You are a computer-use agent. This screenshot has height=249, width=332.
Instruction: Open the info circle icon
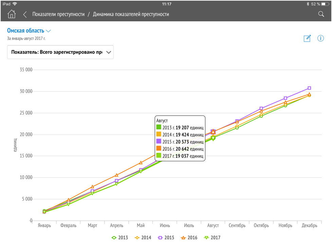[x=320, y=38]
